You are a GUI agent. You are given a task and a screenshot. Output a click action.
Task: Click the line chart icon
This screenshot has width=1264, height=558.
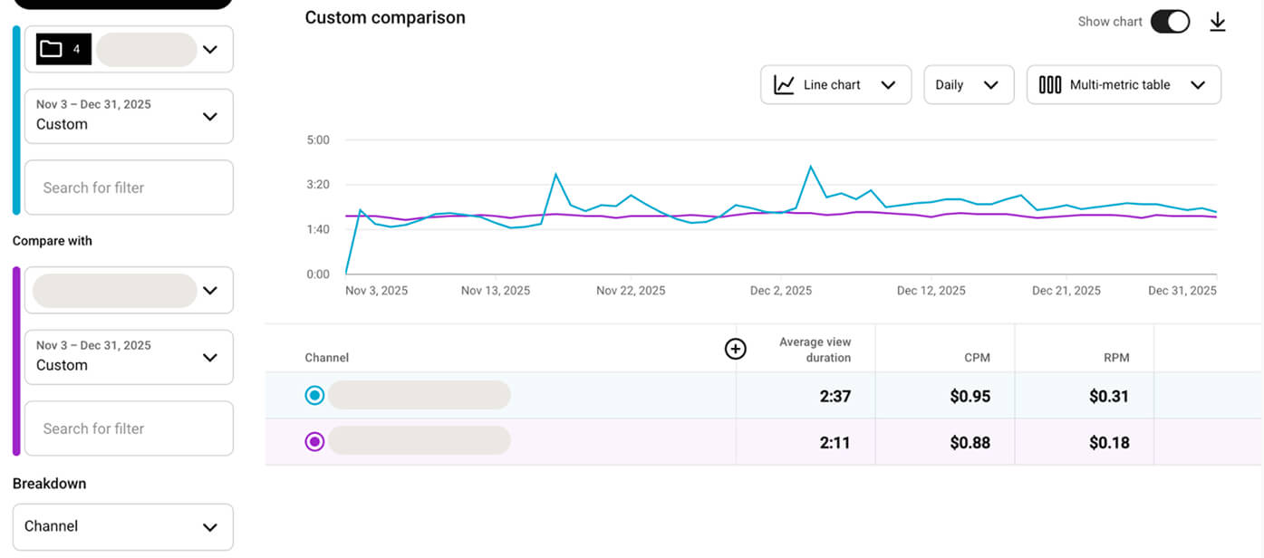click(x=784, y=84)
